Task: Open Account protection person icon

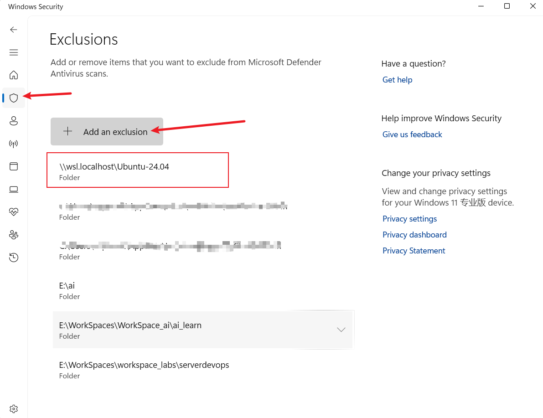Action: click(14, 121)
